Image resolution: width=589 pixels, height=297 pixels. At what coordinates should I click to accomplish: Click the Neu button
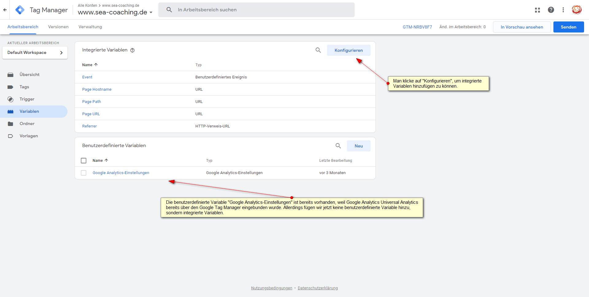coord(359,146)
